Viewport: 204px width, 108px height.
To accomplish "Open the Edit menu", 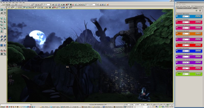I will 4,3.
